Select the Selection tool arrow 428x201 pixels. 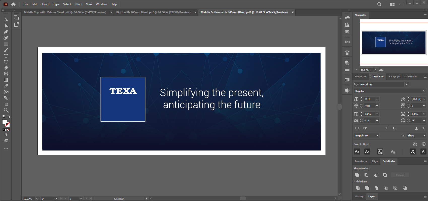(6, 20)
